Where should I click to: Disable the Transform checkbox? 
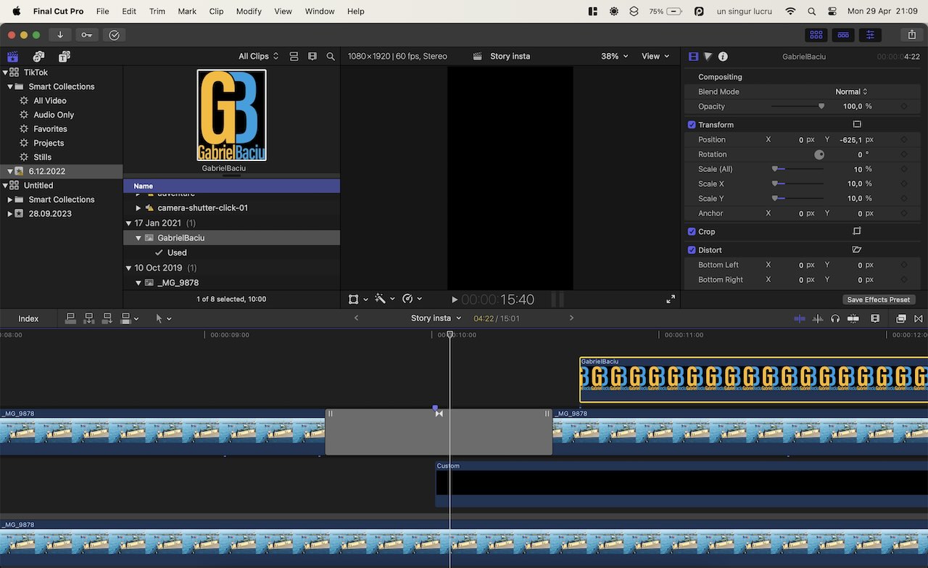(x=692, y=125)
